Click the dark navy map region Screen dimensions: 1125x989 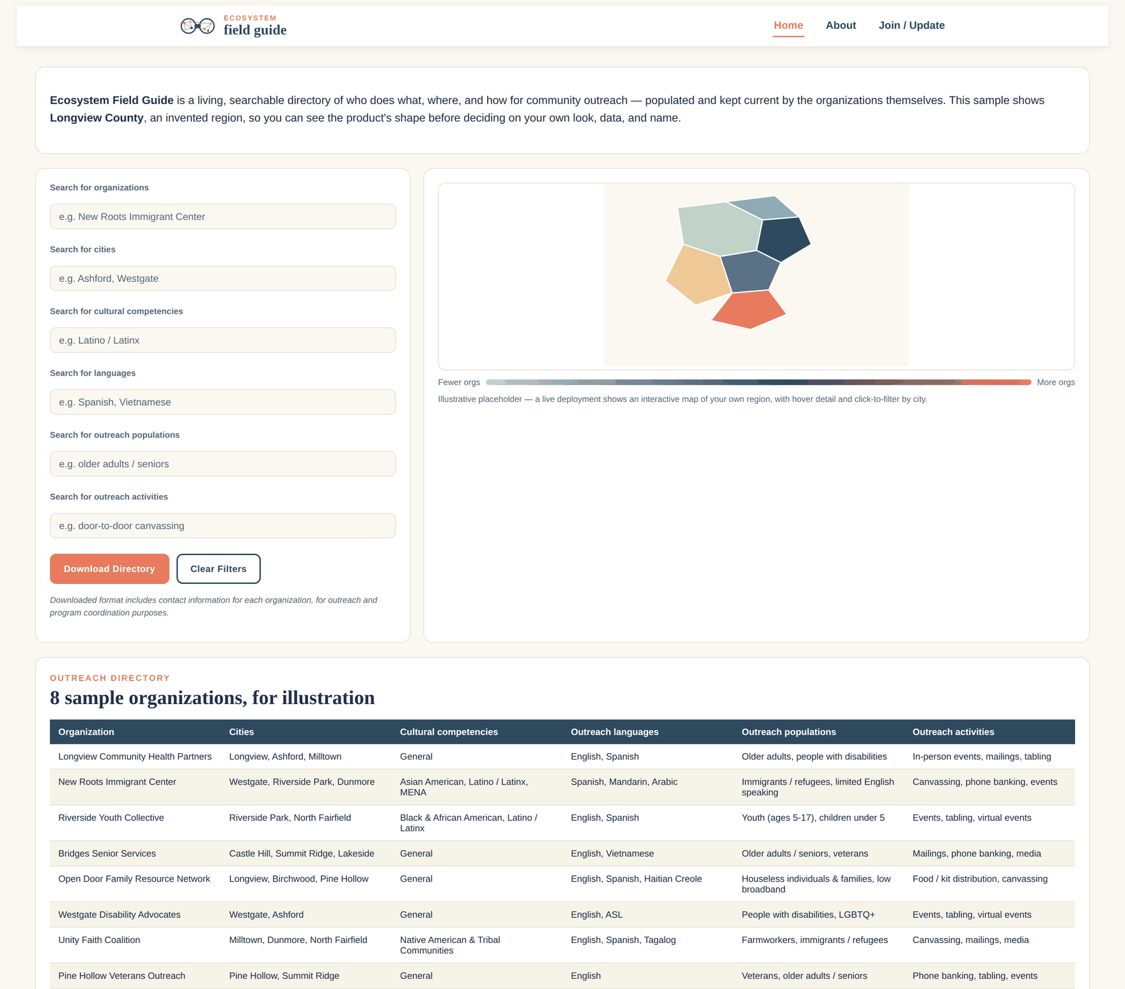[x=784, y=239]
